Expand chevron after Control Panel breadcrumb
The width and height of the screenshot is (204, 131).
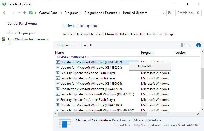pyautogui.click(x=61, y=13)
